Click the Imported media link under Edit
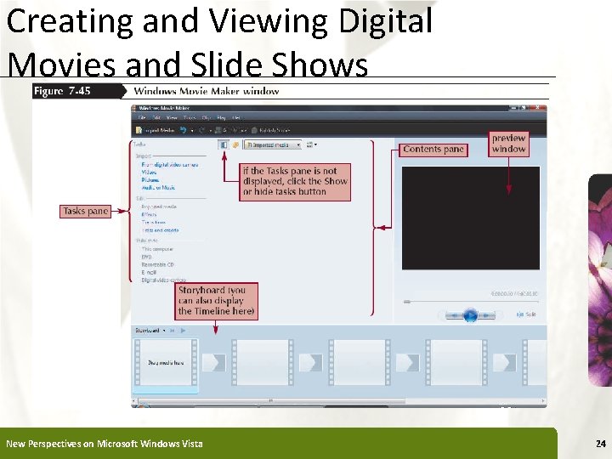The height and width of the screenshot is (459, 612). [x=159, y=207]
